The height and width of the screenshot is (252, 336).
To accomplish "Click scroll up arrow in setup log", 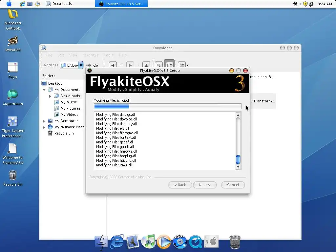I will click(238, 115).
